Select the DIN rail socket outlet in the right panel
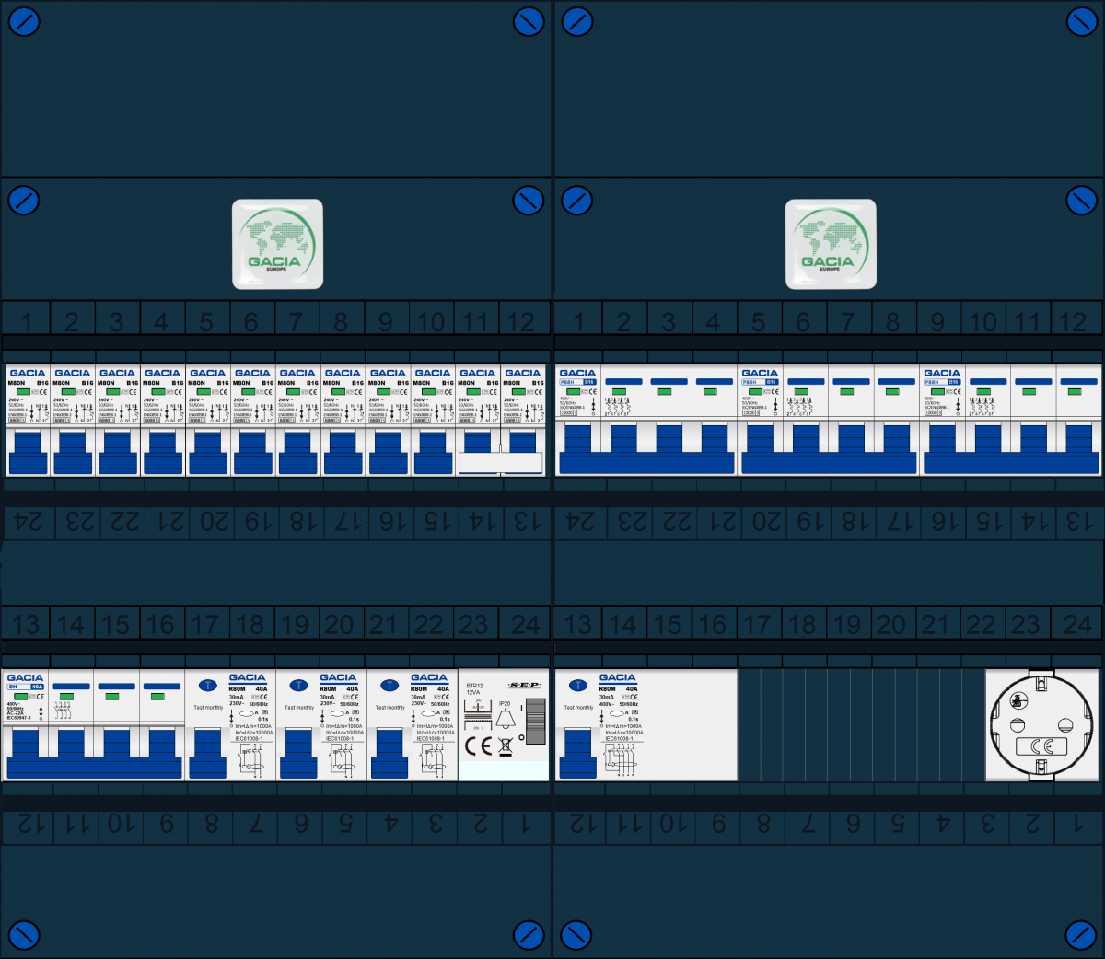The height and width of the screenshot is (959, 1105). 1044,725
